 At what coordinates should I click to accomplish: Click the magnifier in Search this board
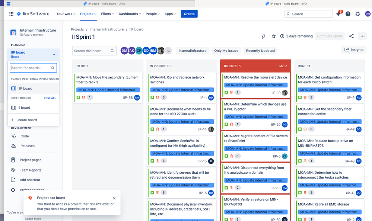112,51
